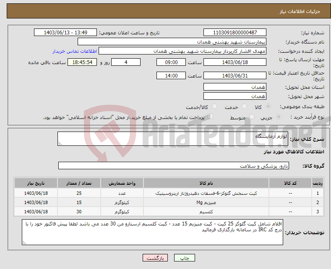Select the کالا radio button
Image resolution: width=331 pixels, height=269 pixels.
pos(268,106)
